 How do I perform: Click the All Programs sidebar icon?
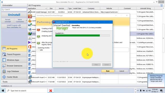[4, 49]
